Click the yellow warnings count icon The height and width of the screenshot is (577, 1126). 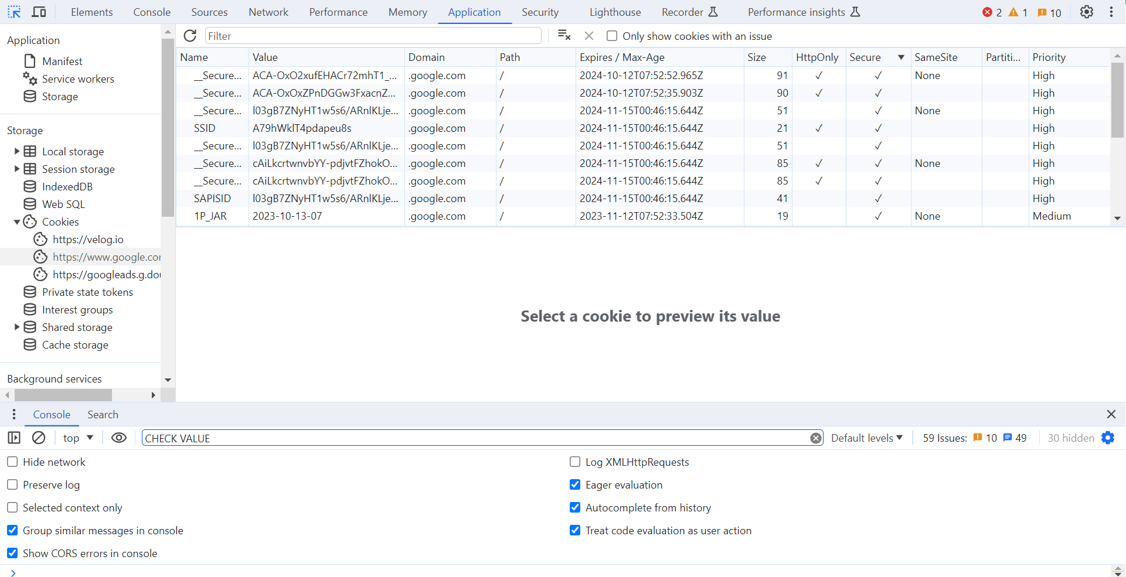click(x=1013, y=12)
